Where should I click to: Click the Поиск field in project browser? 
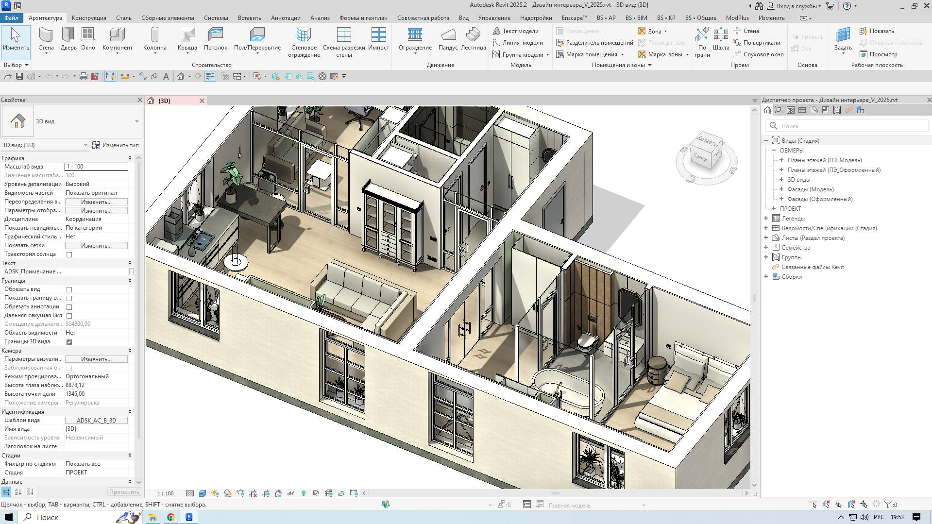tap(847, 125)
